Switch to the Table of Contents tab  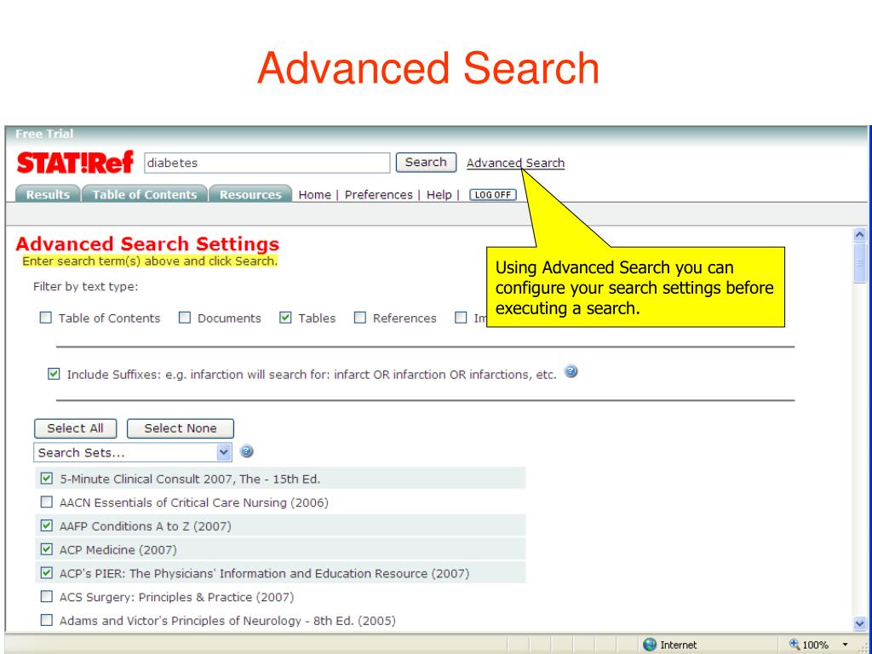[145, 194]
